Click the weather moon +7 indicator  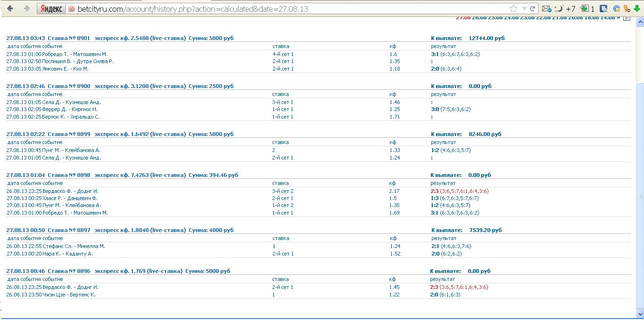pyautogui.click(x=565, y=8)
